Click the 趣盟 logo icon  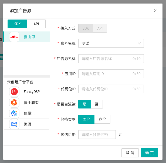(14, 124)
